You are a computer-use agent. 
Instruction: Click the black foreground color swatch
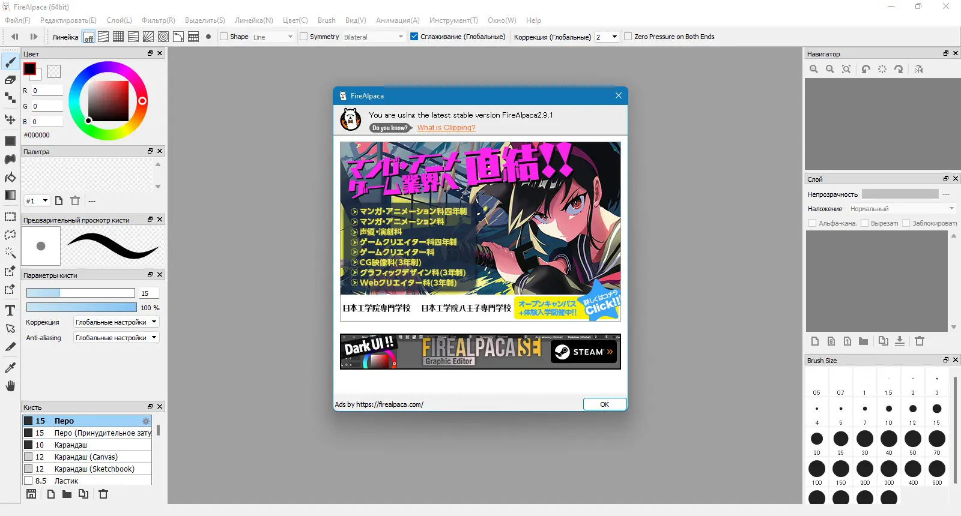29,68
